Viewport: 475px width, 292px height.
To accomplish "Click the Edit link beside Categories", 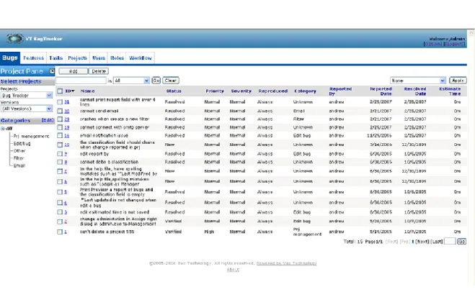I will (x=48, y=120).
